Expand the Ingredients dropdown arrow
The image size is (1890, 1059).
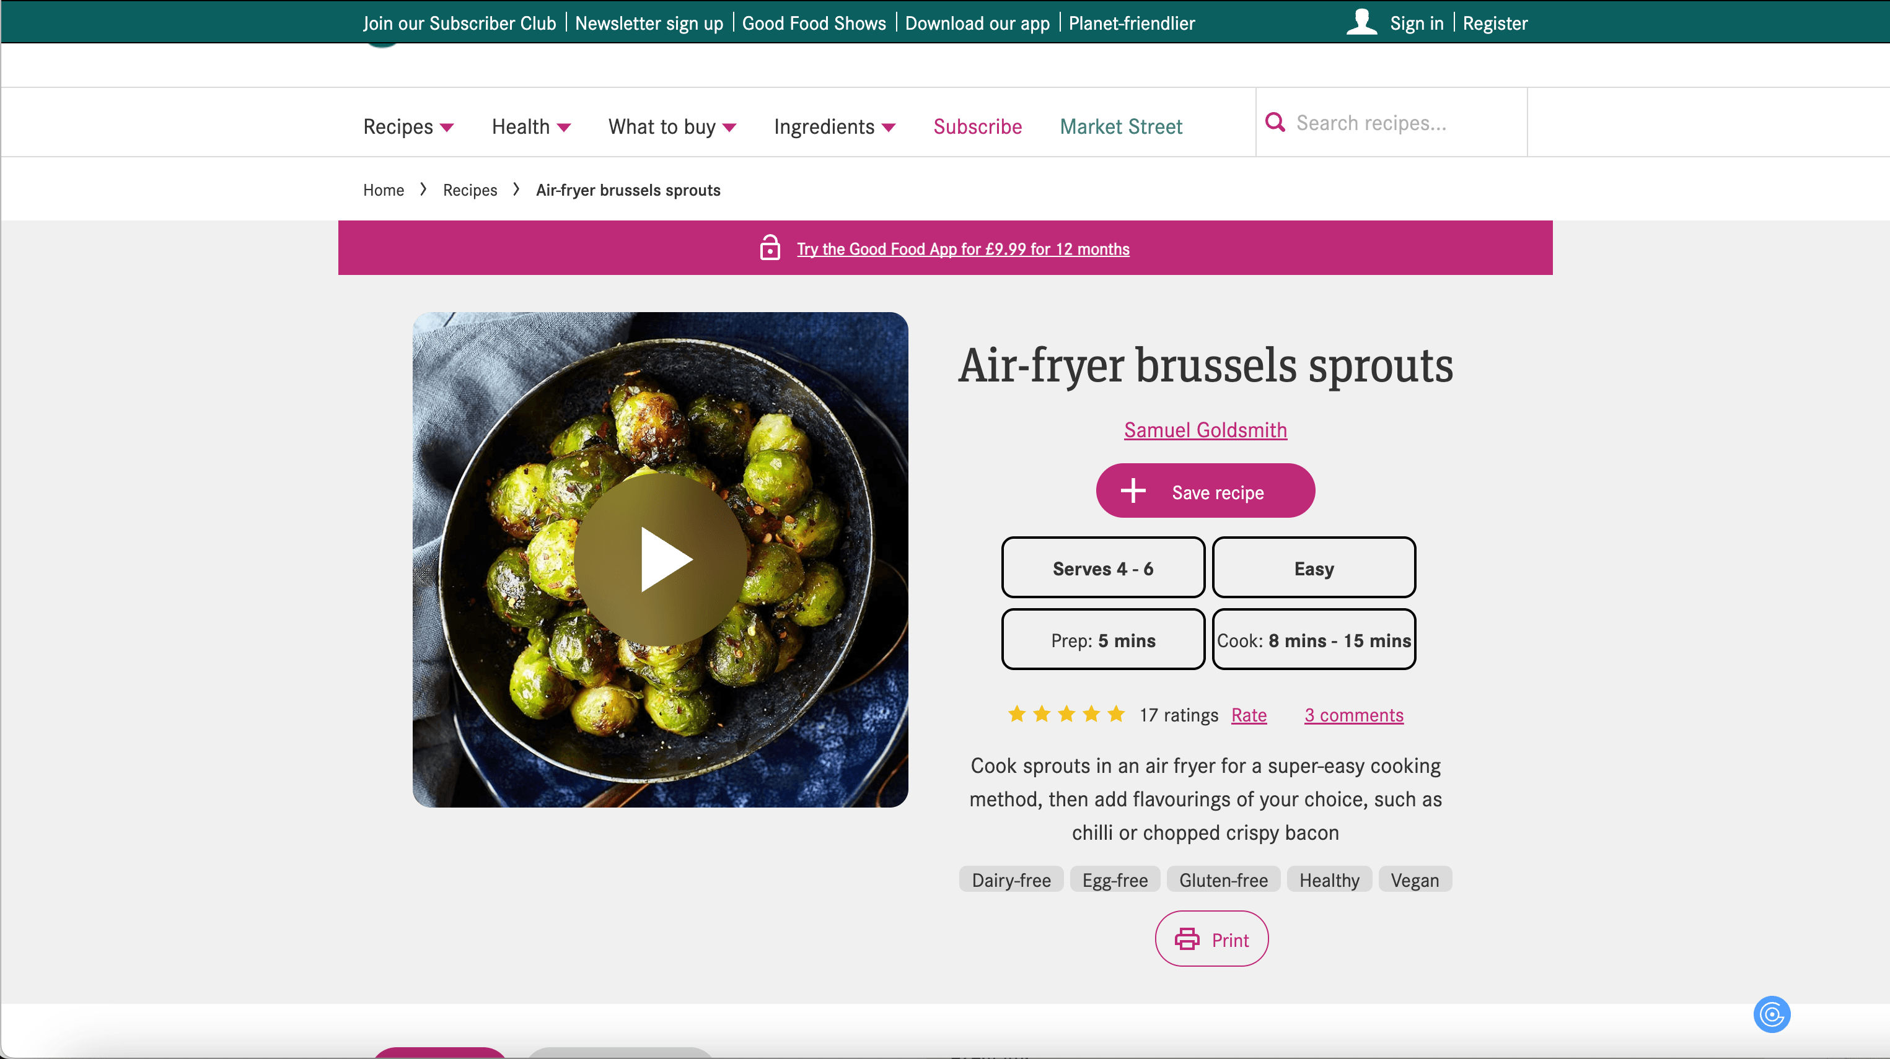coord(889,128)
